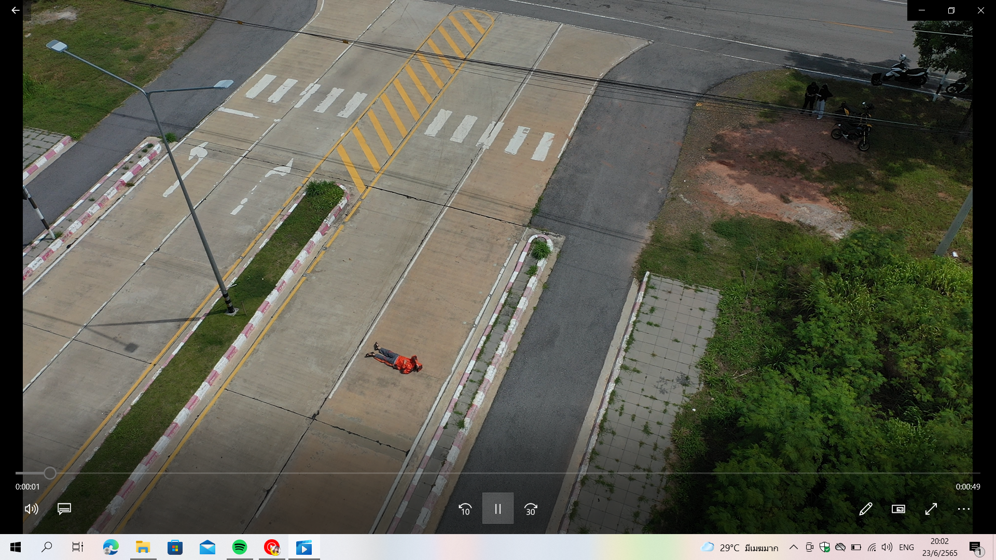The width and height of the screenshot is (996, 560).
Task: Toggle full screen mode
Action: (931, 509)
